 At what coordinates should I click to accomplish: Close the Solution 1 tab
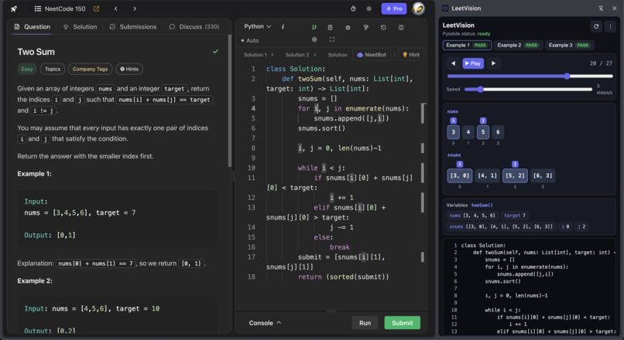[273, 55]
